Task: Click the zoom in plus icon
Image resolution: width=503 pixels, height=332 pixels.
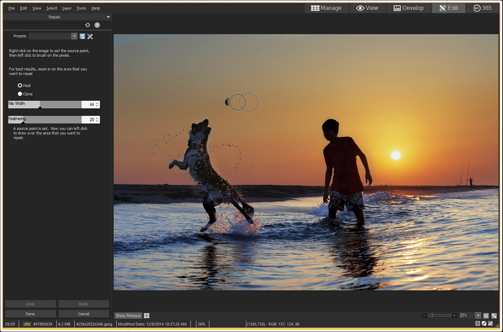Action: click(454, 316)
